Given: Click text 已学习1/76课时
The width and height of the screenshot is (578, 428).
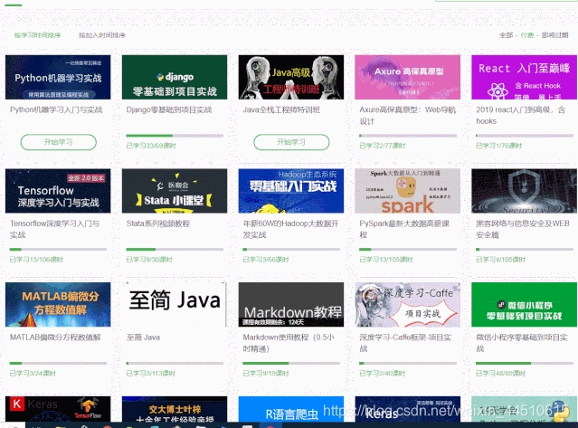Looking at the screenshot, I should click(x=498, y=146).
